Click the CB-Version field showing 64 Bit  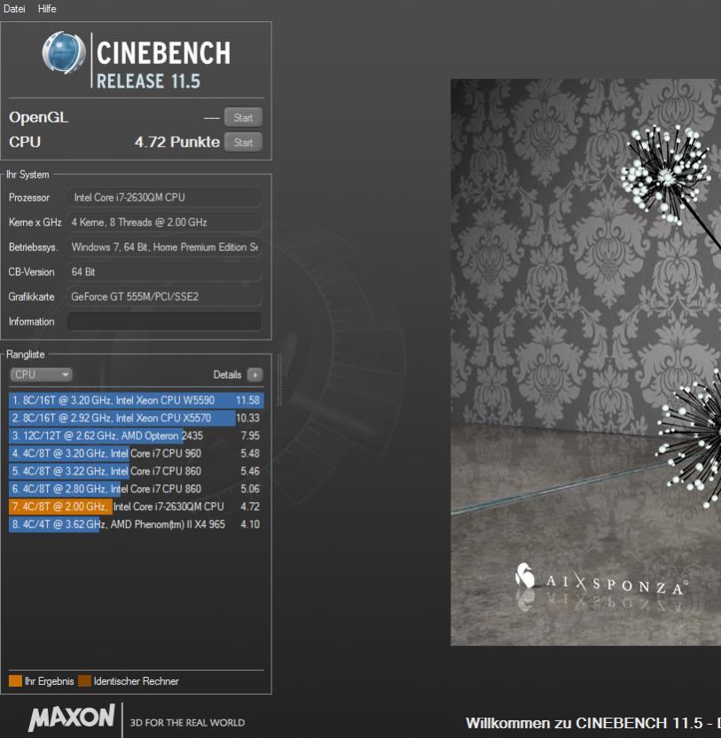(164, 272)
